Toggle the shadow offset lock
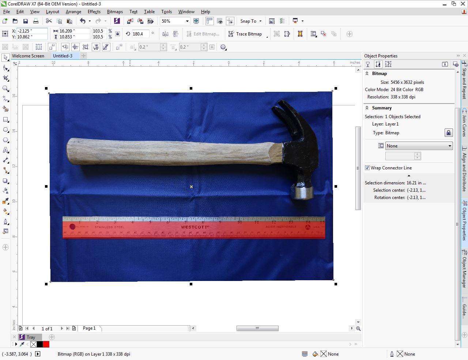This screenshot has width=468, height=360. pyautogui.click(x=212, y=47)
